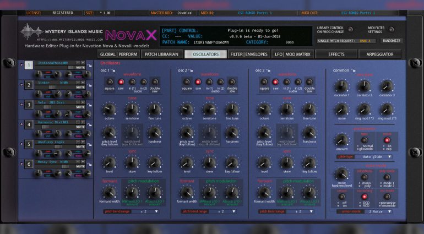Click osc 1 octave knob
The height and width of the screenshot is (234, 424).
pyautogui.click(x=109, y=109)
